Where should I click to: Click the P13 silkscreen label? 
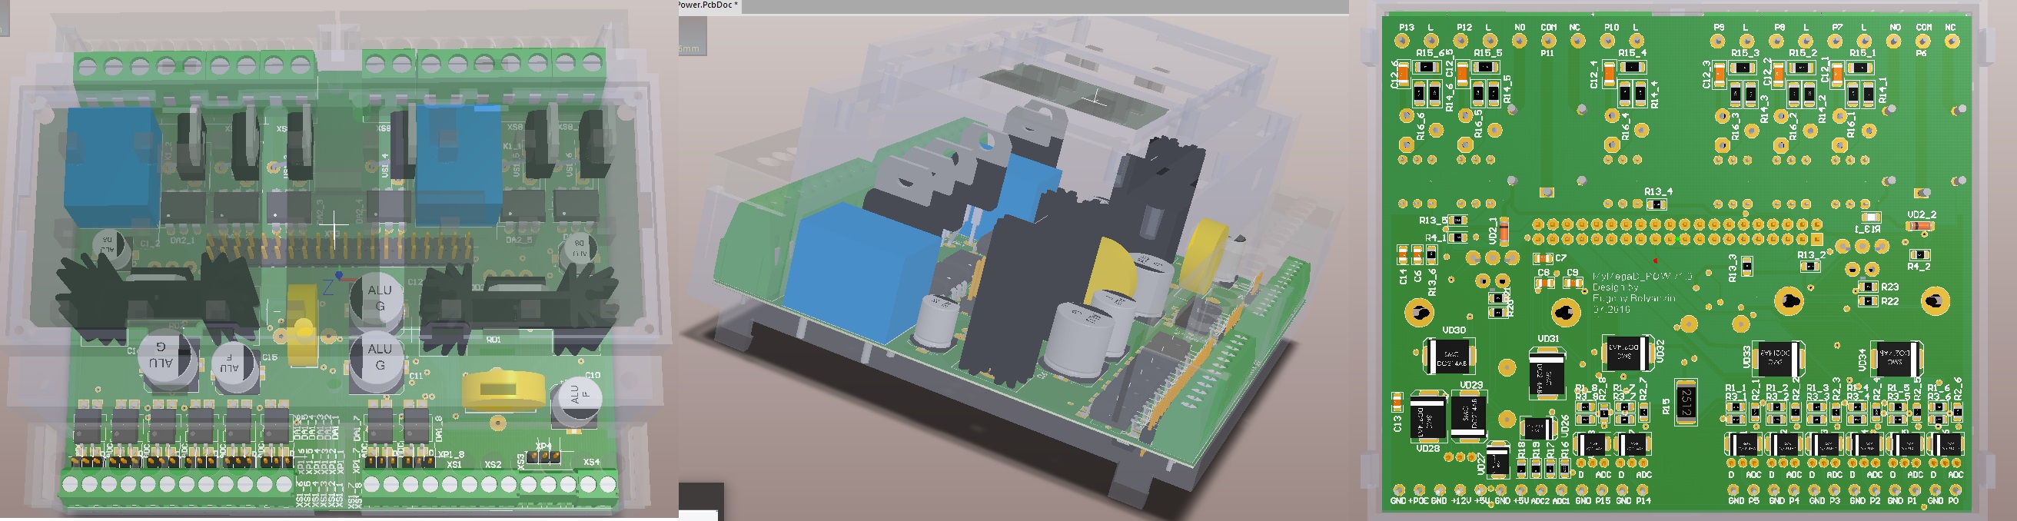1407,28
